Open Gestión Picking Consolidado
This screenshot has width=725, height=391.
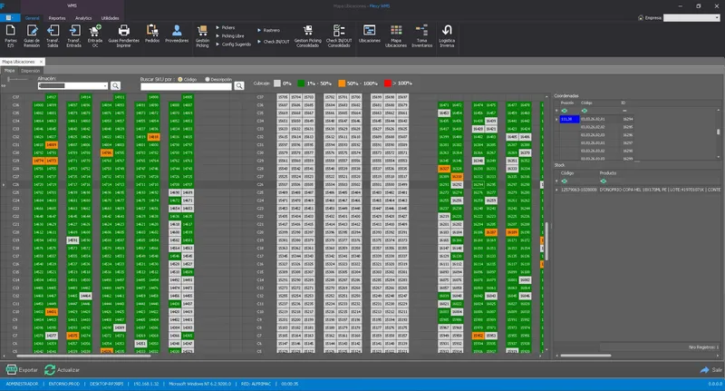coord(307,35)
